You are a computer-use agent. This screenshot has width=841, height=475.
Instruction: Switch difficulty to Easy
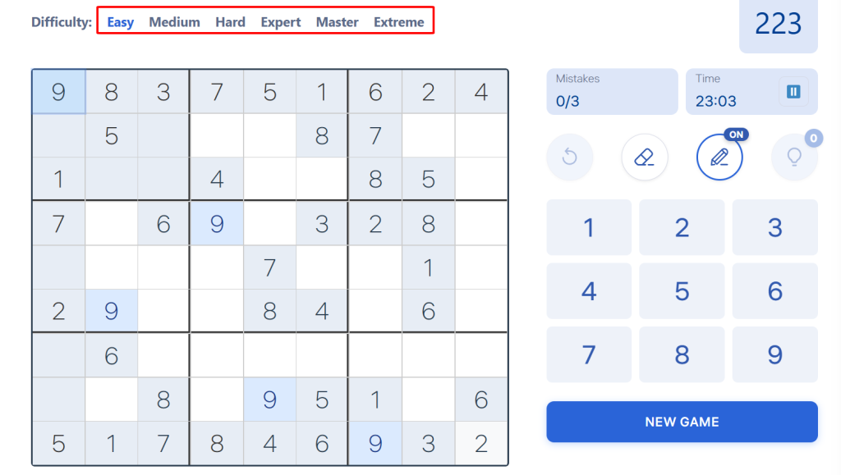click(x=121, y=22)
